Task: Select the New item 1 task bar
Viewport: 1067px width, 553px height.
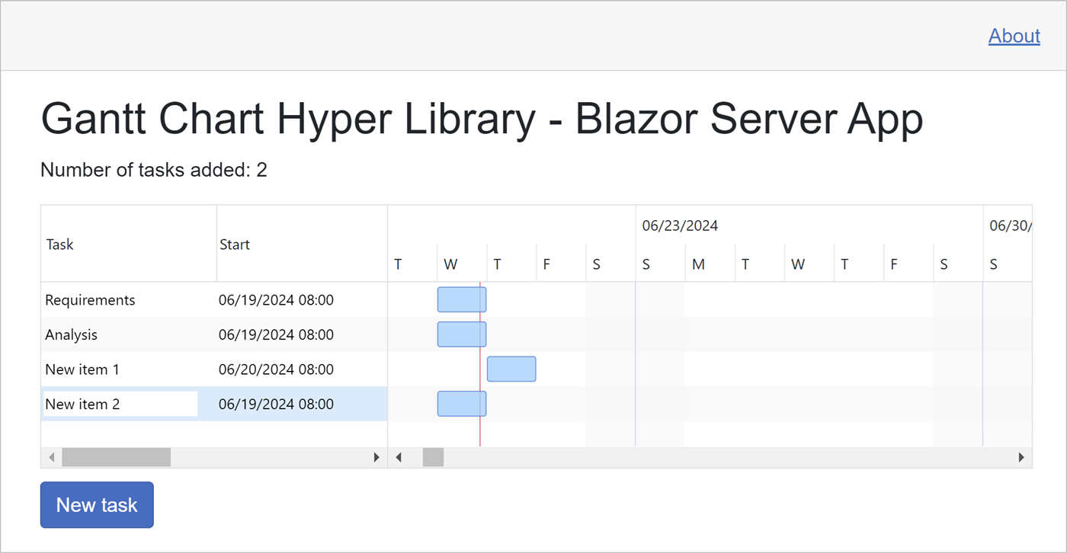Action: pyautogui.click(x=511, y=369)
